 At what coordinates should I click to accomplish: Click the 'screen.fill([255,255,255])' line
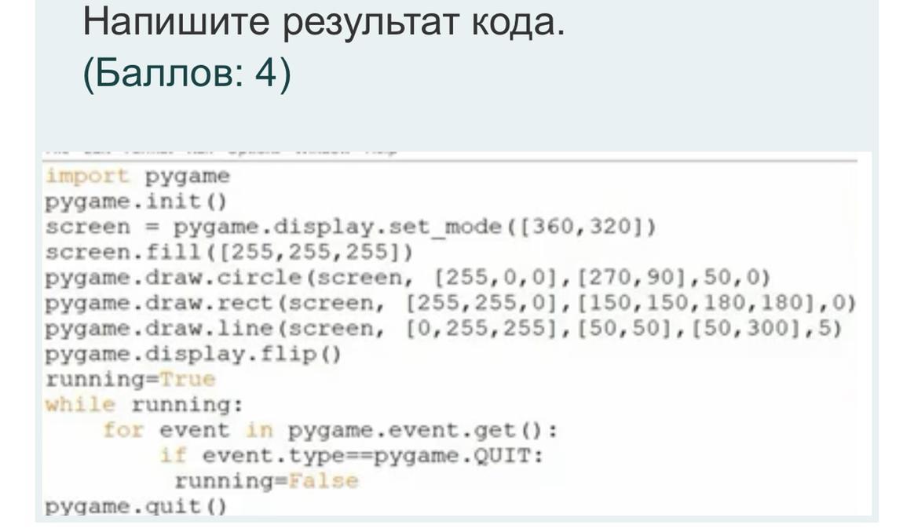(229, 253)
